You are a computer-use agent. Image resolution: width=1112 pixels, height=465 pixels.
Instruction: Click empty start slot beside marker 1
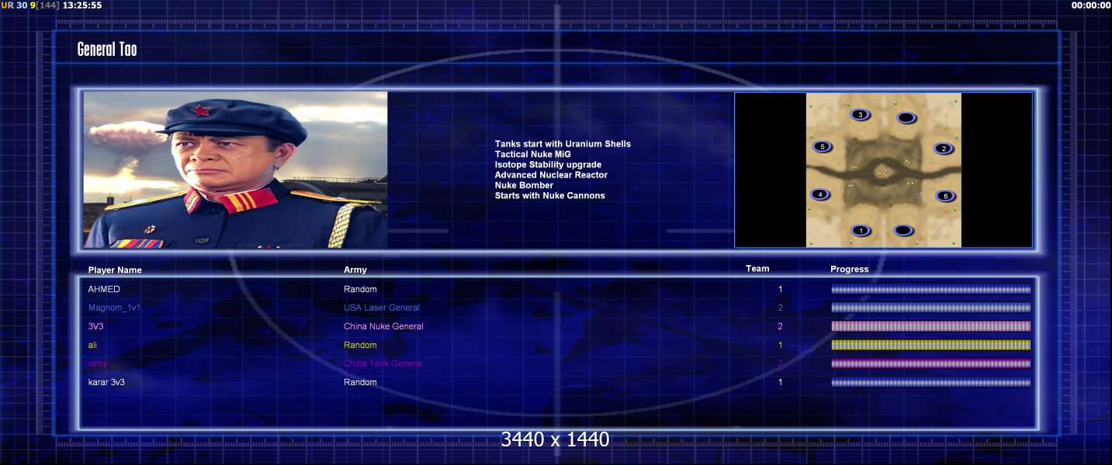pyautogui.click(x=902, y=230)
